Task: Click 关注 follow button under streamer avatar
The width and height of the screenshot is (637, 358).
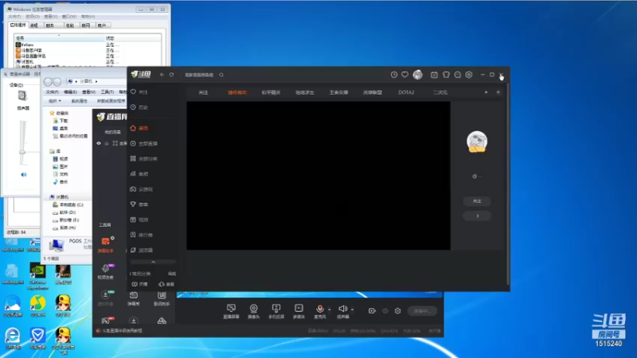Action: (477, 201)
